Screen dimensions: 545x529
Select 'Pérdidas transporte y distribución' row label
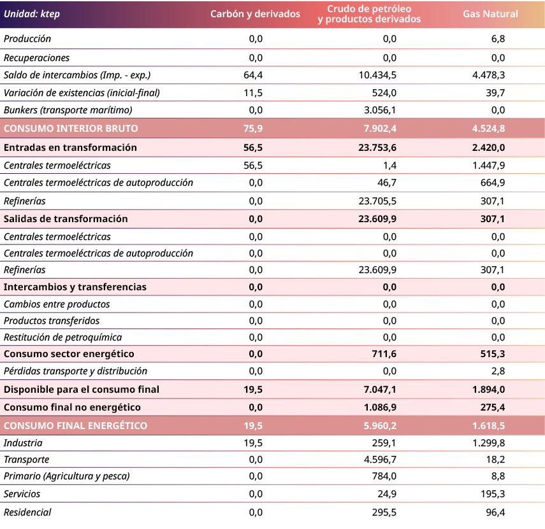75,371
